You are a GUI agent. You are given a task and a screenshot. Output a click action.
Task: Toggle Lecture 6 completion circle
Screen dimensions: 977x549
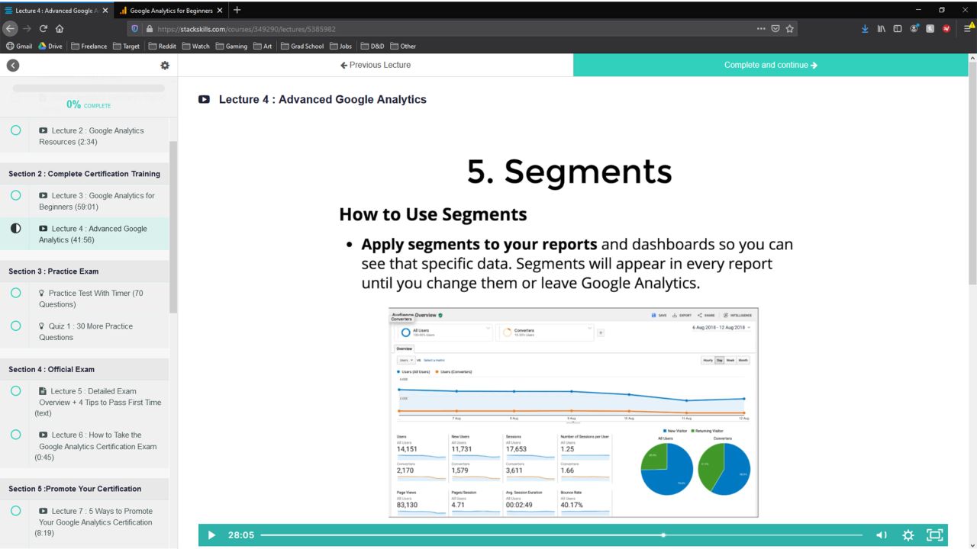coord(15,435)
